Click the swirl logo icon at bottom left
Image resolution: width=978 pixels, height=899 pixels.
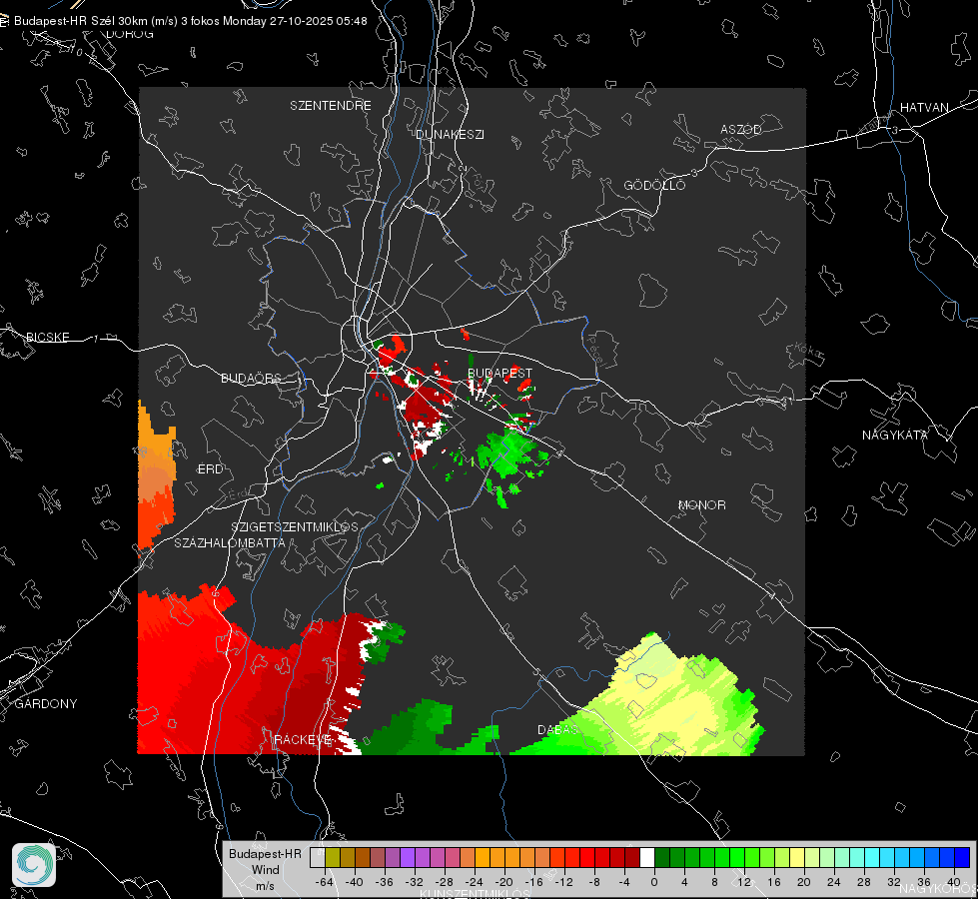click(34, 865)
